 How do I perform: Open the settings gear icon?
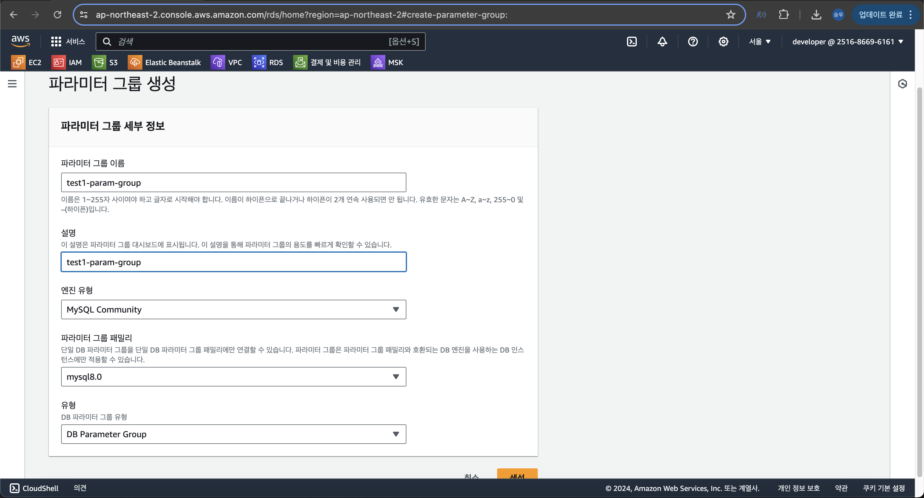(723, 42)
